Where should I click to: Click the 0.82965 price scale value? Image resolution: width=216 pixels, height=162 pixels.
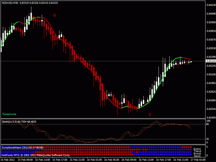(211, 83)
